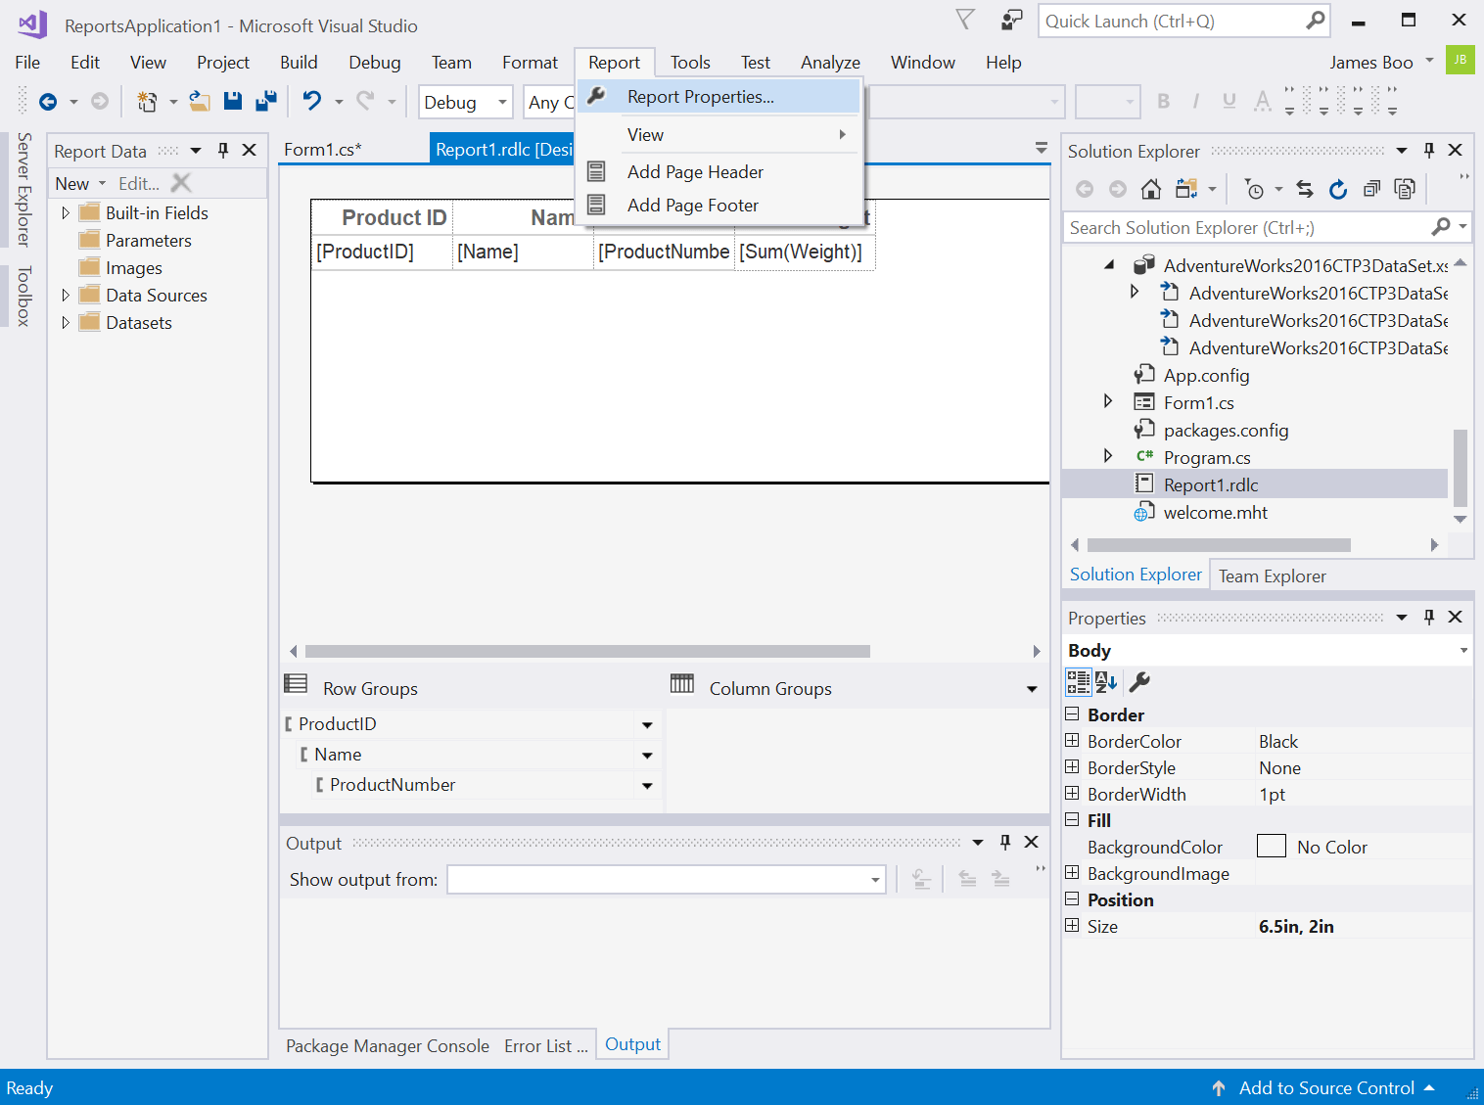
Task: Open the Tools menu
Action: click(x=690, y=62)
